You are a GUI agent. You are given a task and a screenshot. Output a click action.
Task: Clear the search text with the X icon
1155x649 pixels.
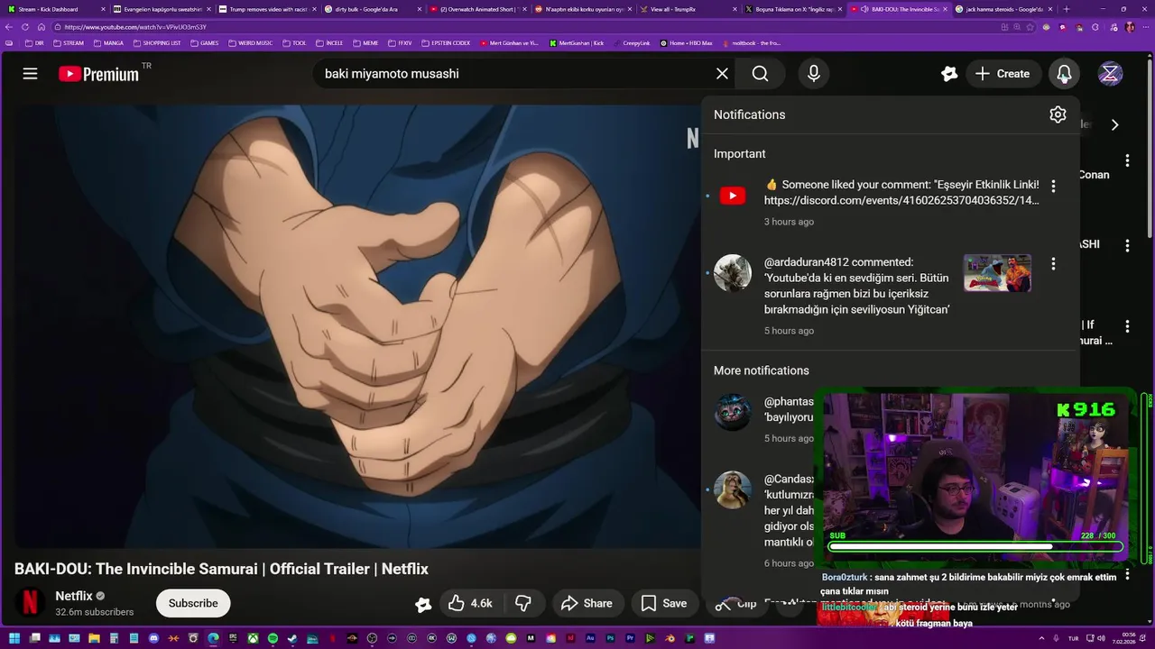pos(722,74)
